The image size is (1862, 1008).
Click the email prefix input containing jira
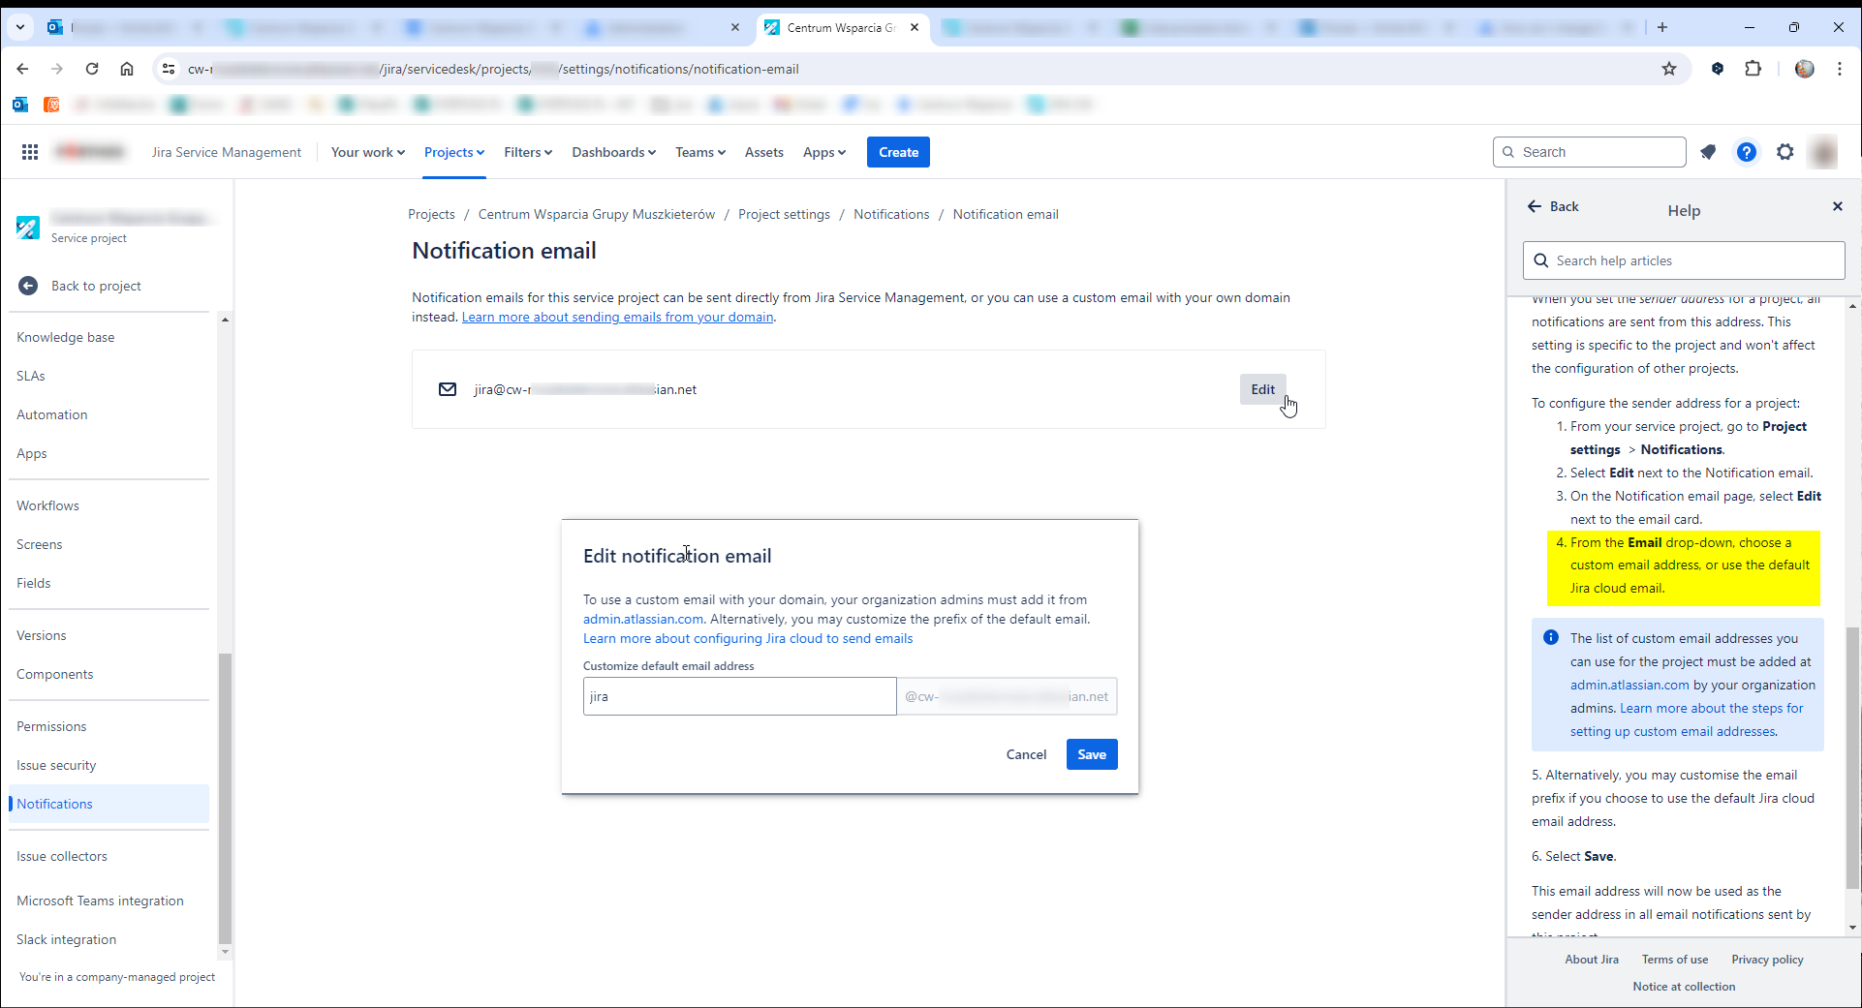pos(739,695)
